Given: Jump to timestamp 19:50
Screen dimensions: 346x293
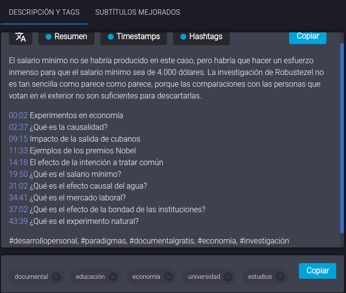Looking at the screenshot, I should pyautogui.click(x=18, y=174).
